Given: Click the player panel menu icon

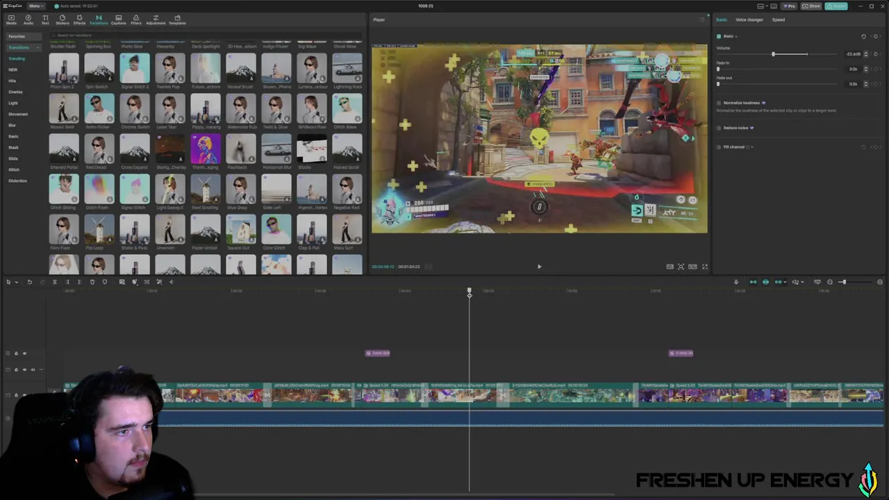Looking at the screenshot, I should [701, 19].
